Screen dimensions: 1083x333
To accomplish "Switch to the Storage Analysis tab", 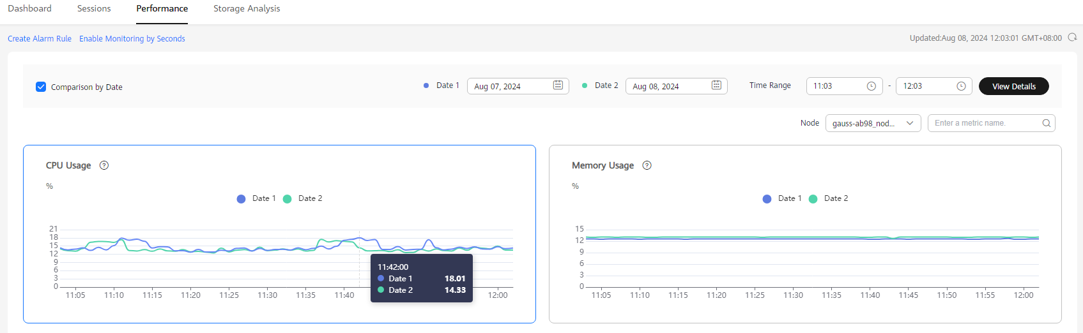I will tap(247, 9).
